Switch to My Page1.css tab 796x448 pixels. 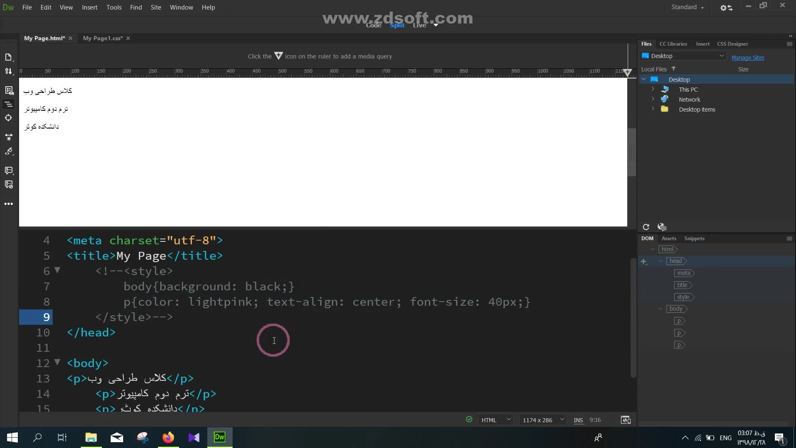[103, 38]
